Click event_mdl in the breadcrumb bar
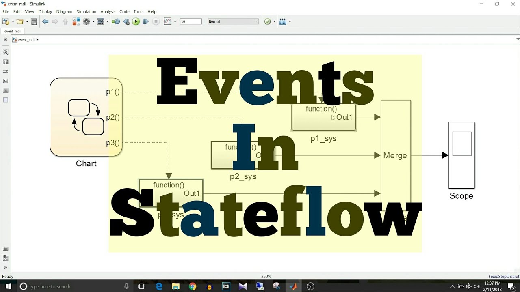This screenshot has height=292, width=520. 26,40
